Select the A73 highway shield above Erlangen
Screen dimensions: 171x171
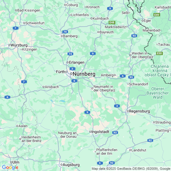click(70, 54)
